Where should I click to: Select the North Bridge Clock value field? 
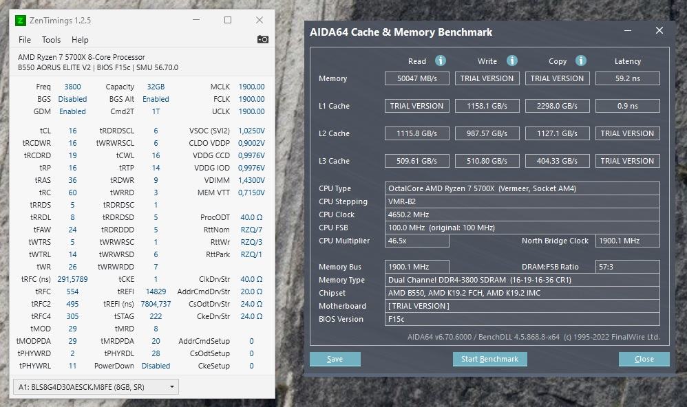click(x=627, y=241)
